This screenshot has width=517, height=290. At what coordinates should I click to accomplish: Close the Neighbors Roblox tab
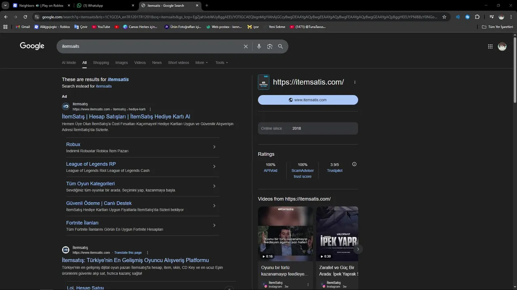tap(69, 6)
